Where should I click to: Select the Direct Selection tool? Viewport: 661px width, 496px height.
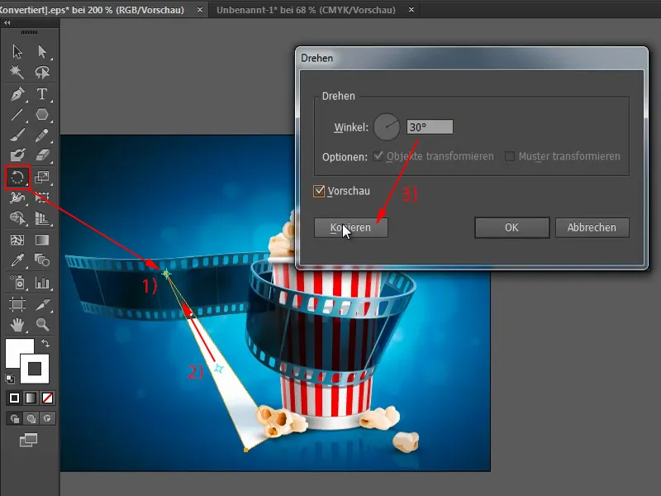point(42,51)
